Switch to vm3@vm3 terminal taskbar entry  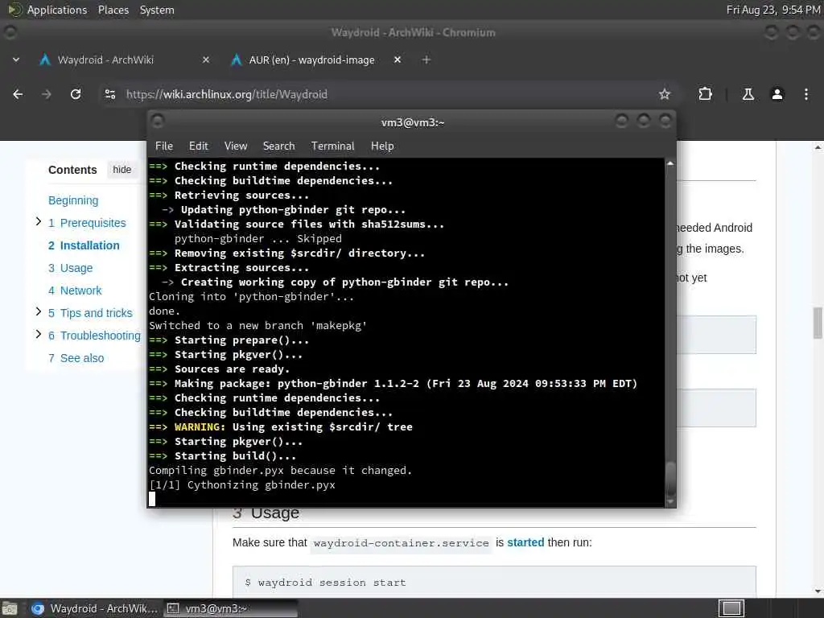(x=230, y=608)
